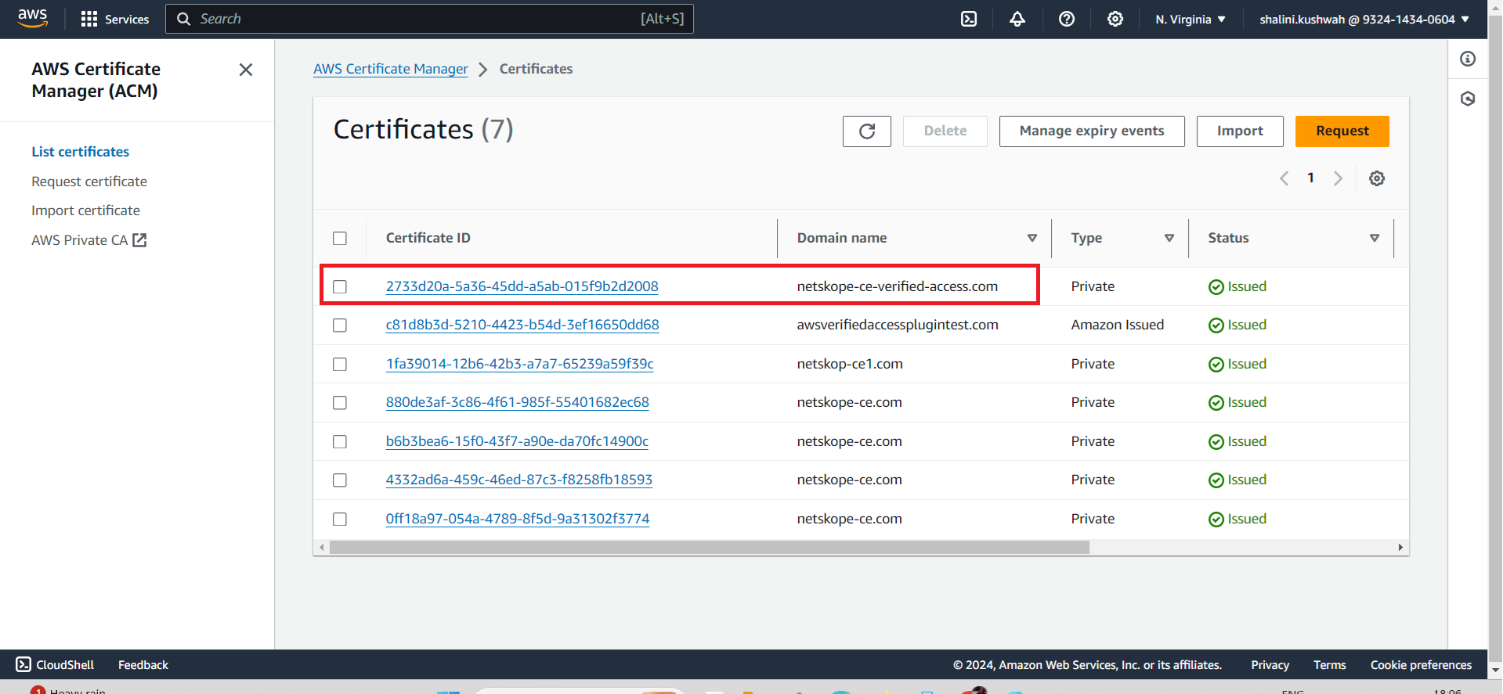1503x694 pixels.
Task: Click the search magnifier icon
Action: click(x=184, y=19)
